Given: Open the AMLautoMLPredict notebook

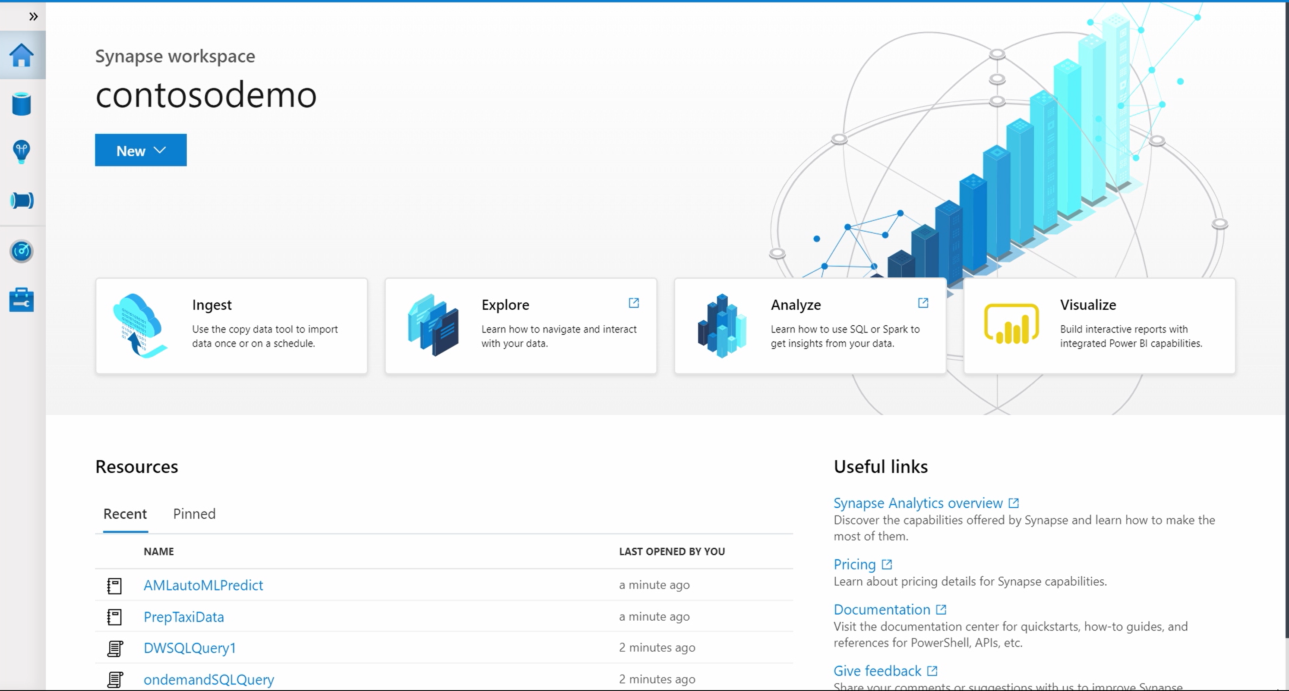Looking at the screenshot, I should [203, 585].
